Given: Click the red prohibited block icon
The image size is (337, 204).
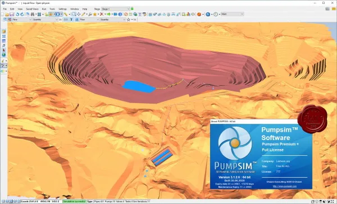Looking at the screenshot, I should click(126, 15).
